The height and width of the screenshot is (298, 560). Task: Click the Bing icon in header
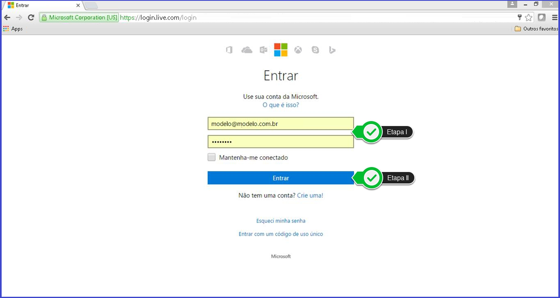tap(332, 50)
